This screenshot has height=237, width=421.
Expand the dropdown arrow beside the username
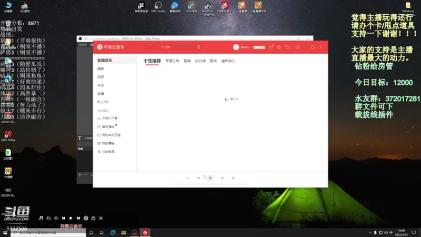251,47
